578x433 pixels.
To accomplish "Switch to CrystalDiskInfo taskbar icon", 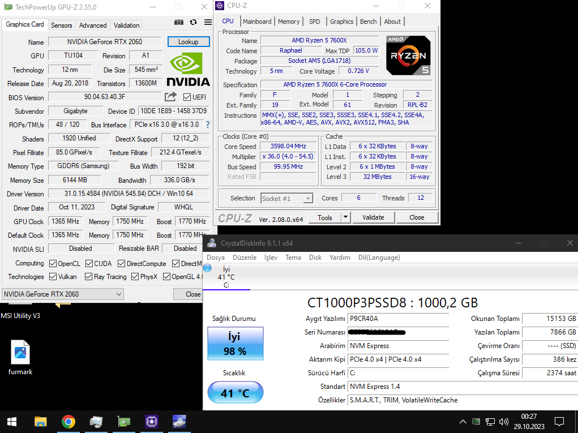I will [179, 422].
